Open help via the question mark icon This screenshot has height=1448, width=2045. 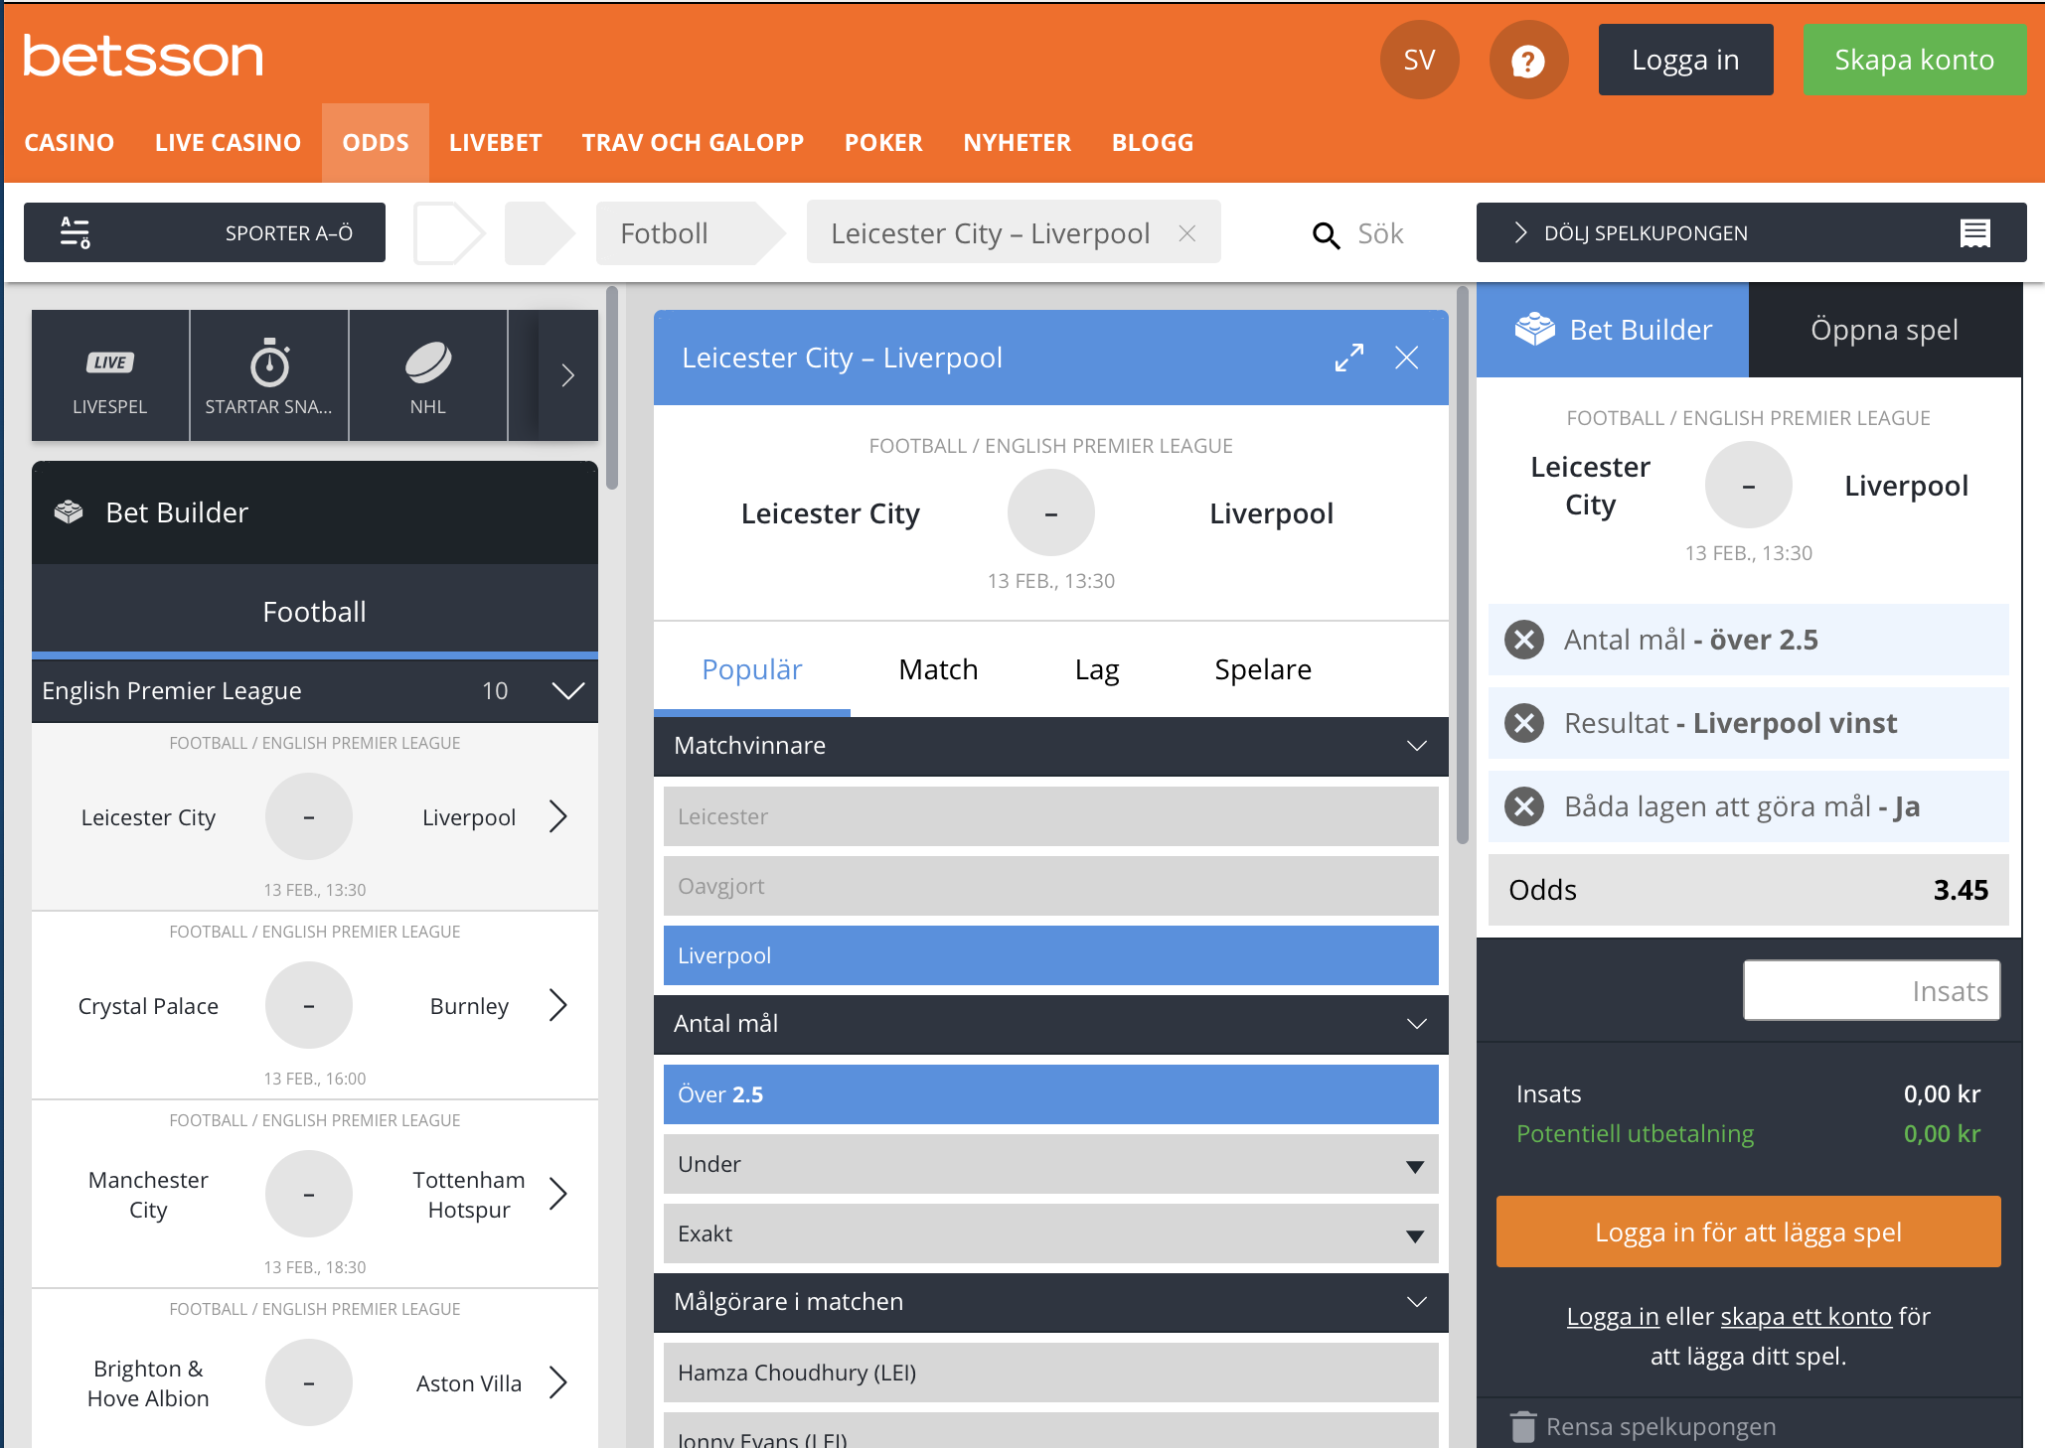[1528, 59]
